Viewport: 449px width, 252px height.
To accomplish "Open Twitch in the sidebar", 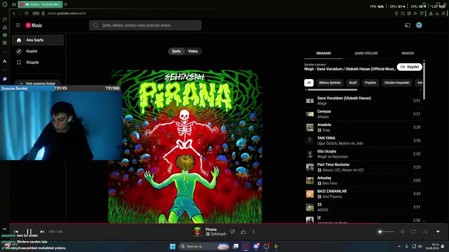I will pyautogui.click(x=5, y=79).
